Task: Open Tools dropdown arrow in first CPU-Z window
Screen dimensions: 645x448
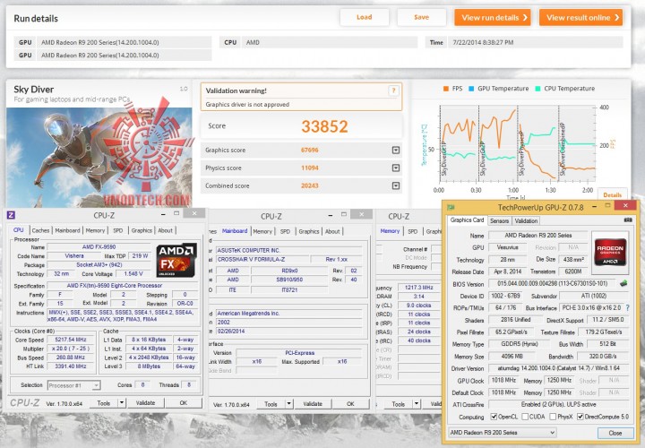Action: coord(122,403)
